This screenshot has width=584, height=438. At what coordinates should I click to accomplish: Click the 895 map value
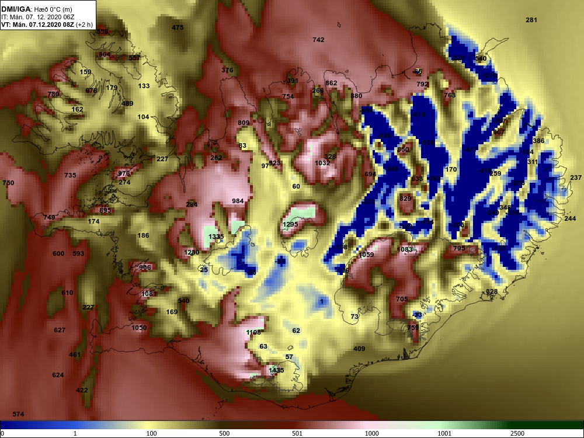click(105, 210)
